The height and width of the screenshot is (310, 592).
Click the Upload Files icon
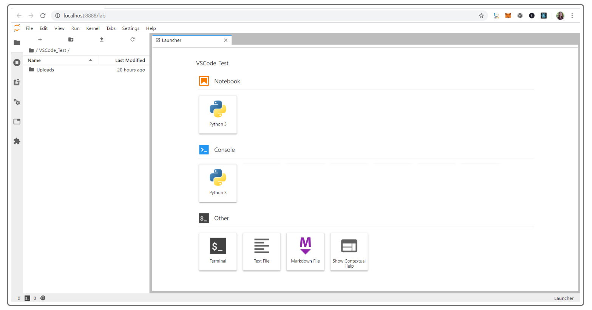click(x=102, y=39)
